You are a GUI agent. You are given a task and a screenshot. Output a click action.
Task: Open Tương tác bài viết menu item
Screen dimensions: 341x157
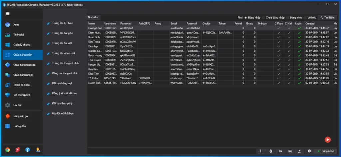click(x=62, y=43)
